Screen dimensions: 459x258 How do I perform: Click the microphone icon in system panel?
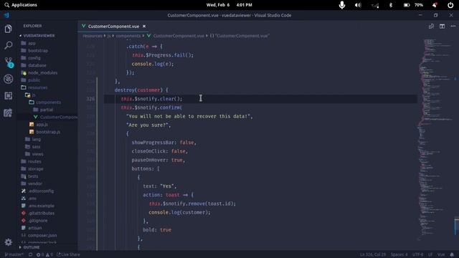(x=341, y=5)
